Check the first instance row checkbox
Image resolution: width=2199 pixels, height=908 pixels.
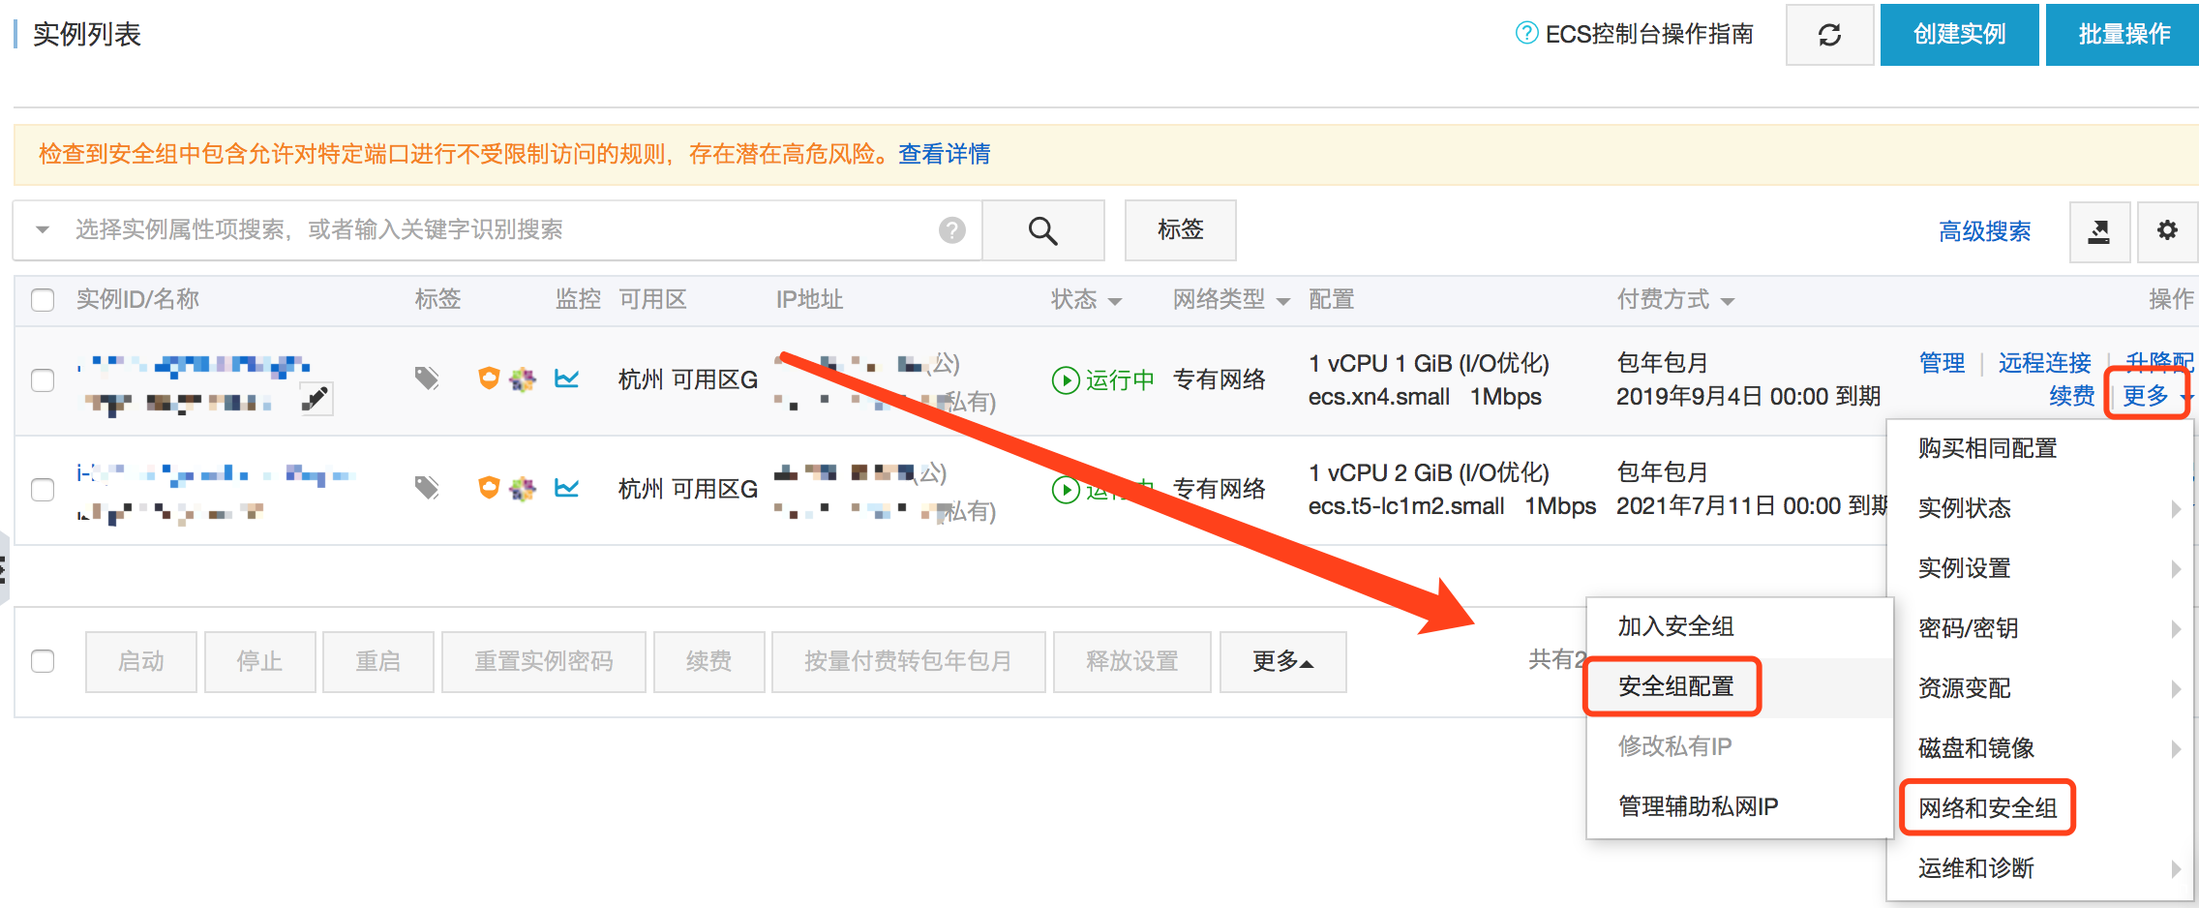(x=43, y=380)
